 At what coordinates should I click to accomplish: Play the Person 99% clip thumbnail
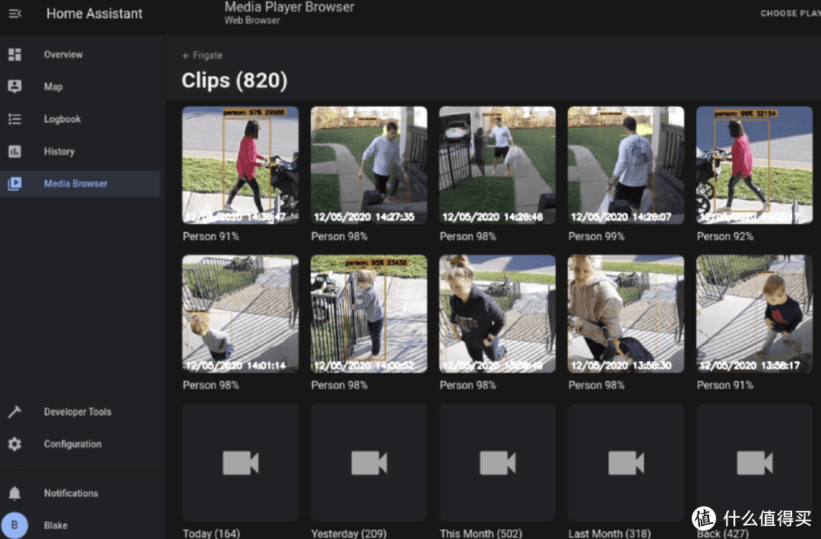pyautogui.click(x=626, y=165)
